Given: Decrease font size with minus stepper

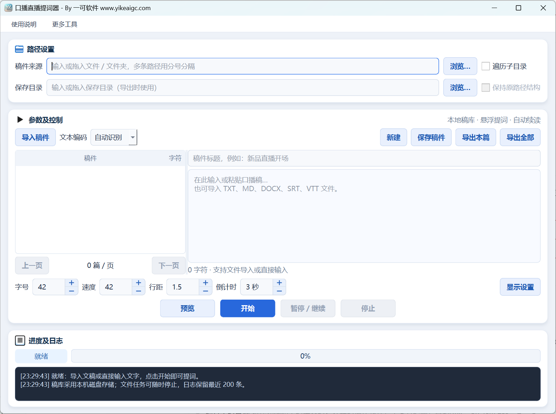Looking at the screenshot, I should tap(72, 291).
